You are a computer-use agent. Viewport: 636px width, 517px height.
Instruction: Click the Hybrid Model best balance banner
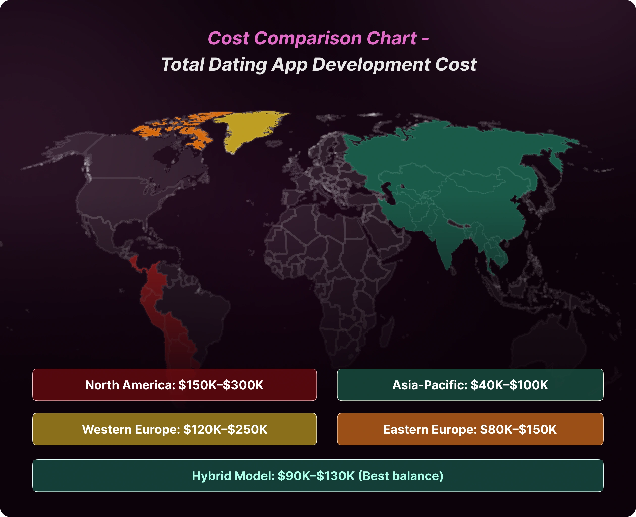(x=318, y=476)
